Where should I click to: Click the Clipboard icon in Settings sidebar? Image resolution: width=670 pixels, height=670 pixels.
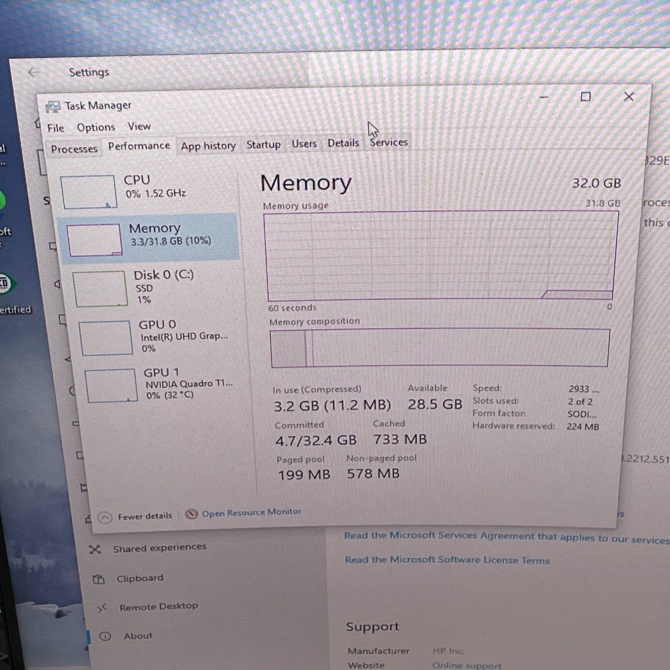(x=98, y=579)
